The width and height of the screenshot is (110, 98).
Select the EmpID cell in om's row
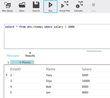(11, 92)
